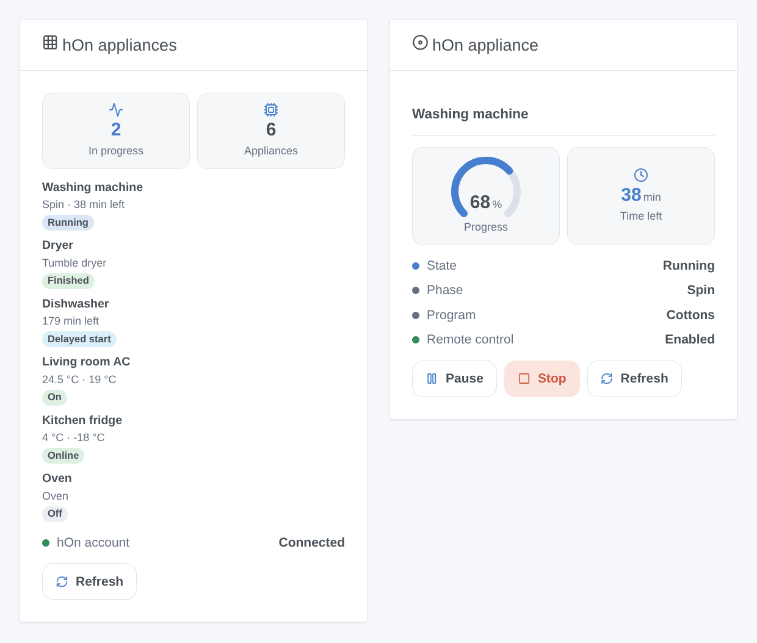This screenshot has height=643, width=757.
Task: Click the On status badge
Action: (54, 397)
